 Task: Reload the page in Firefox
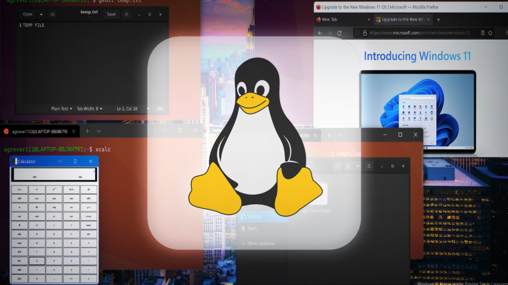339,33
